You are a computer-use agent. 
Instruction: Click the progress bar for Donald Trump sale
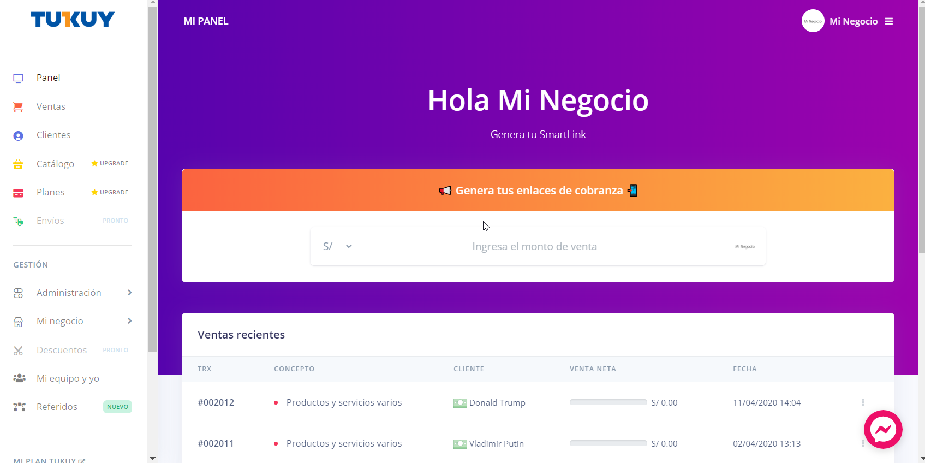(x=608, y=402)
